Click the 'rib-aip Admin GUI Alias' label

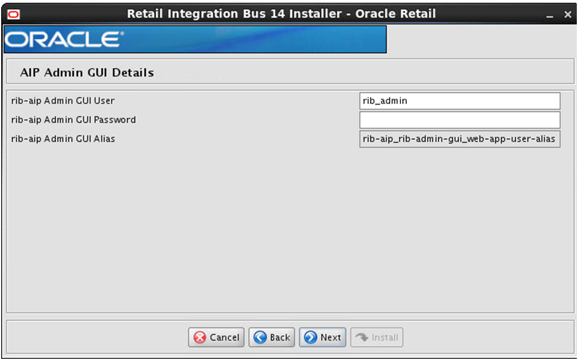tap(63, 138)
